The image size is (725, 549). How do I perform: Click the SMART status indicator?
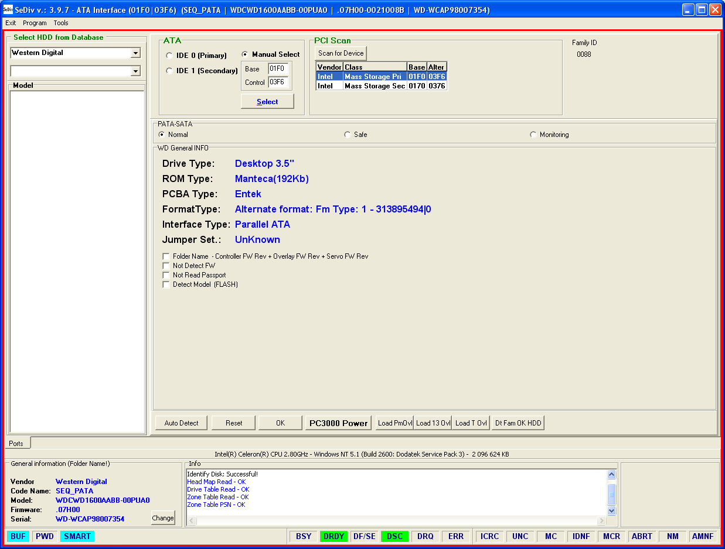click(x=77, y=536)
